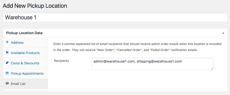
Task: Select the Costs & Discounts tab
Action: click(25, 63)
